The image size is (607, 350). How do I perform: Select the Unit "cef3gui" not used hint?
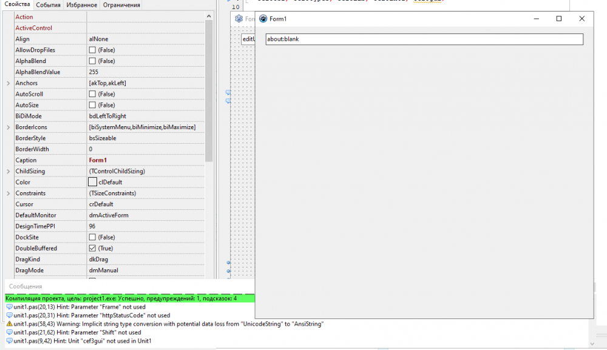[x=79, y=341]
